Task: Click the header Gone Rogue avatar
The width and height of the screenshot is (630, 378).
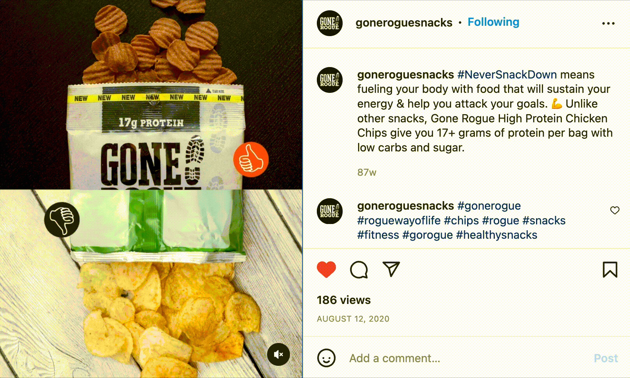Action: point(330,23)
